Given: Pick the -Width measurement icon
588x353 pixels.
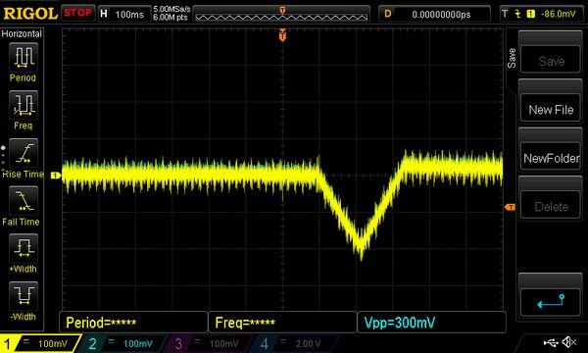Looking at the screenshot, I should (x=24, y=295).
